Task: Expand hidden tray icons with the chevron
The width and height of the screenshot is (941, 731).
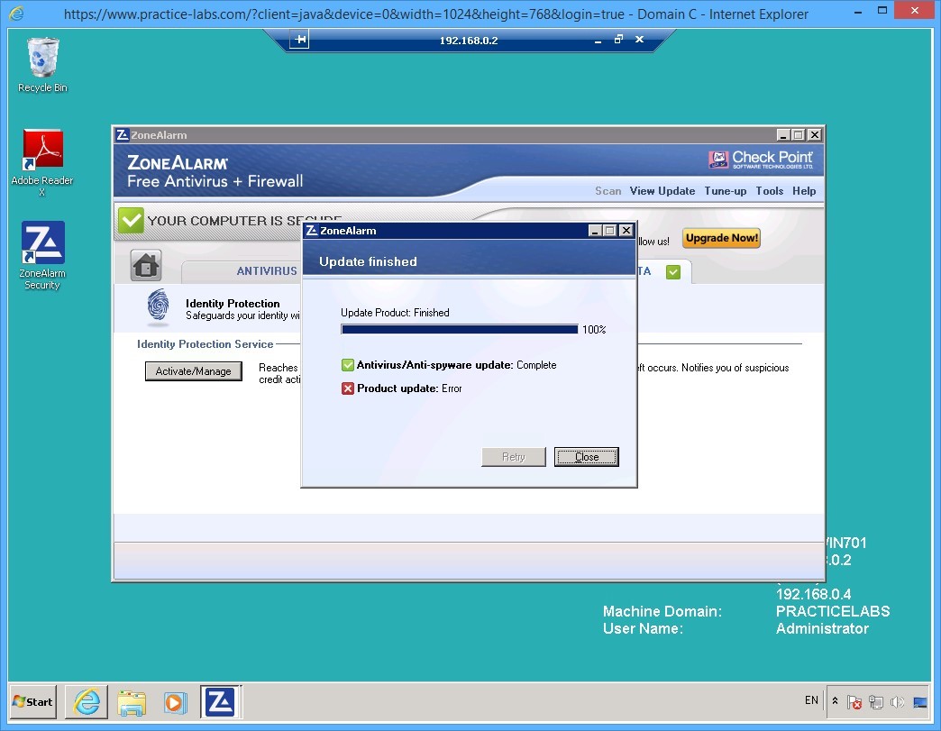Action: [x=835, y=701]
